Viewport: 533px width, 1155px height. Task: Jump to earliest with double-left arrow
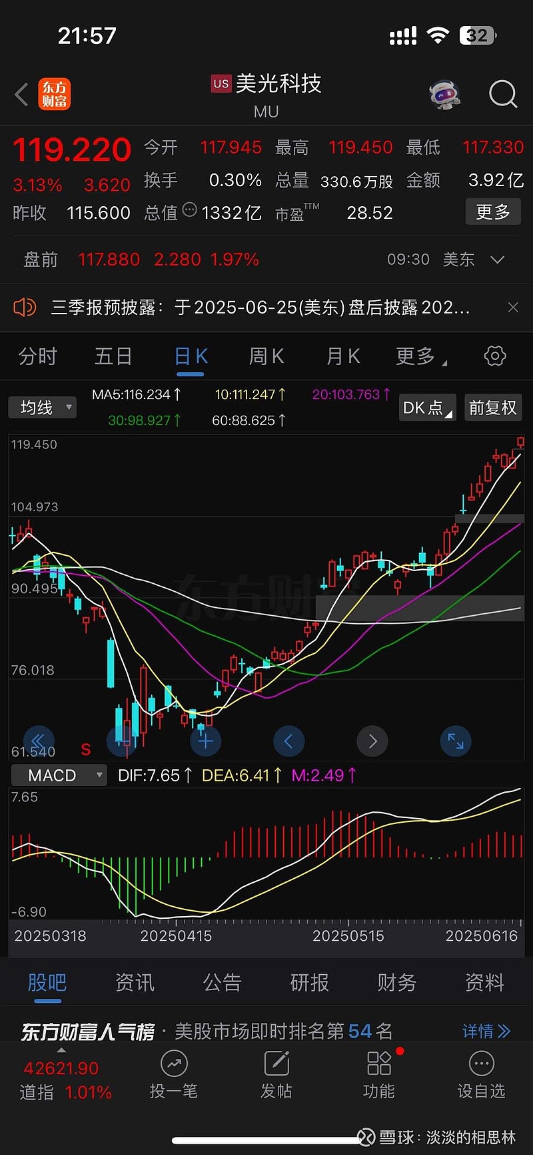[x=39, y=741]
